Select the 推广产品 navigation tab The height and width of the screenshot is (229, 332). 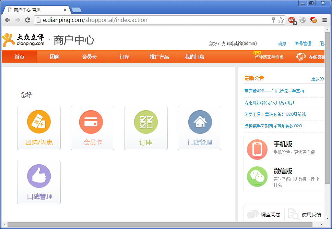159,57
